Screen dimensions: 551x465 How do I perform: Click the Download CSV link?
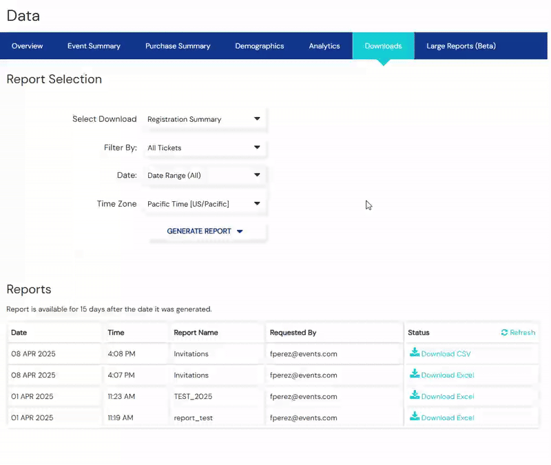click(x=446, y=354)
